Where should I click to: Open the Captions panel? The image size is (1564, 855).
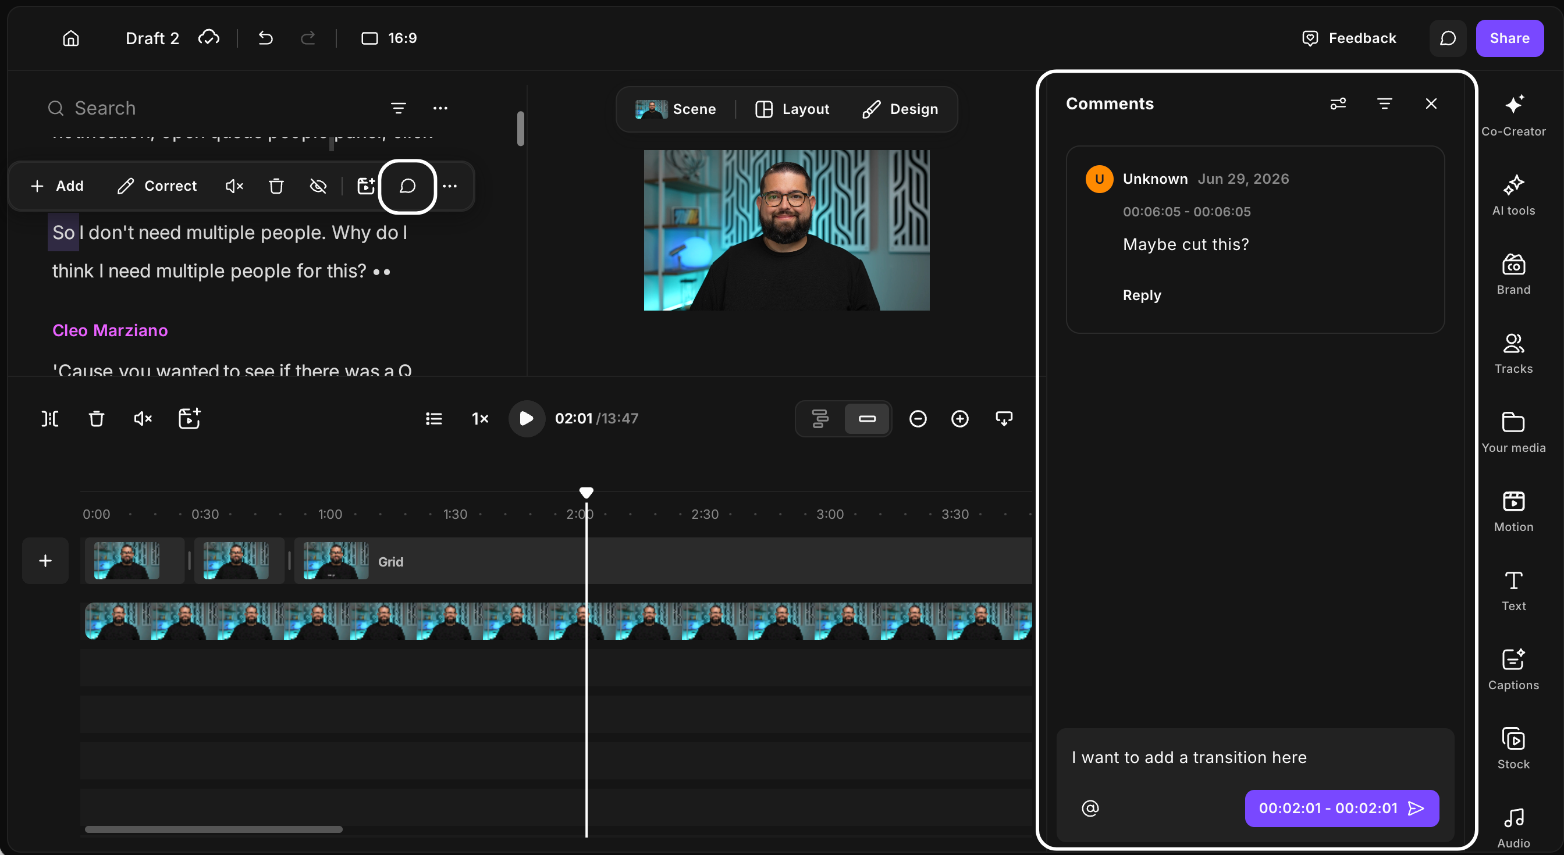point(1513,669)
